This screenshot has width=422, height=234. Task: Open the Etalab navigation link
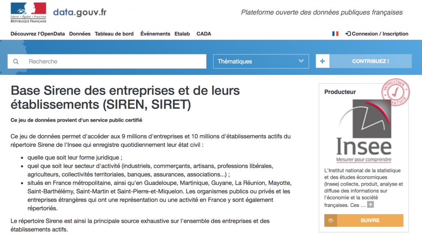pos(182,34)
